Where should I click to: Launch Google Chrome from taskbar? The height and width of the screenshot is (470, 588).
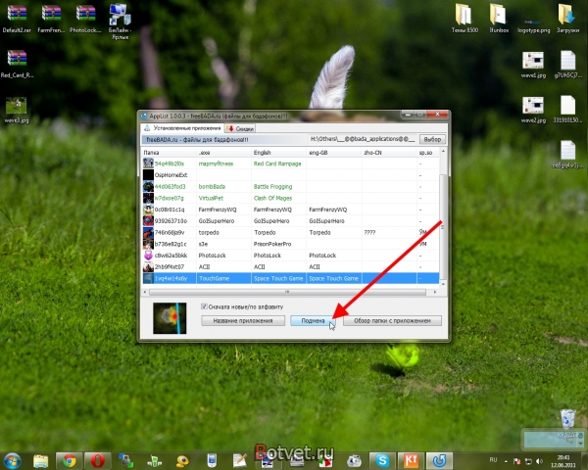pyautogui.click(x=67, y=459)
